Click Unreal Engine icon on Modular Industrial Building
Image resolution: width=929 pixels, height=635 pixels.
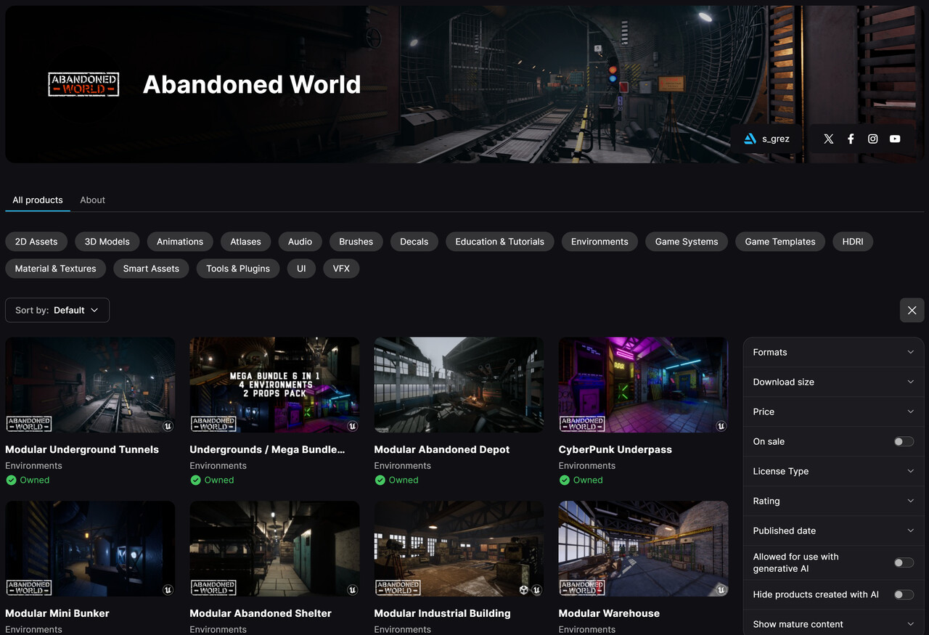tap(536, 590)
